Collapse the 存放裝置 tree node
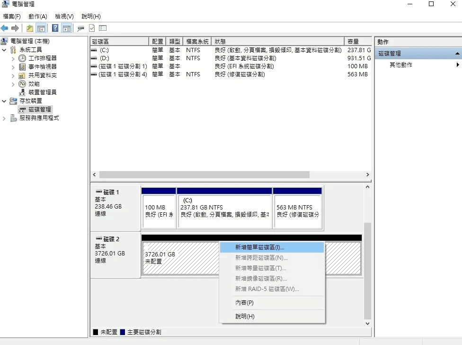This screenshot has width=462, height=345. pos(4,101)
